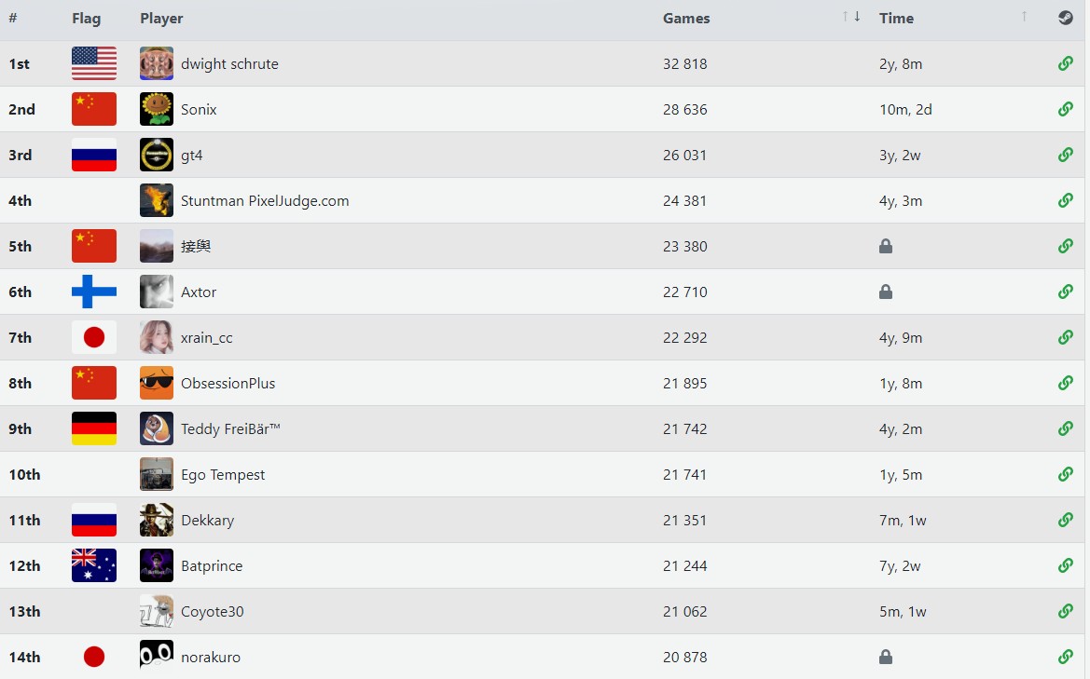1090x679 pixels.
Task: Click xrain_cc's avatar thumbnail
Action: (157, 337)
